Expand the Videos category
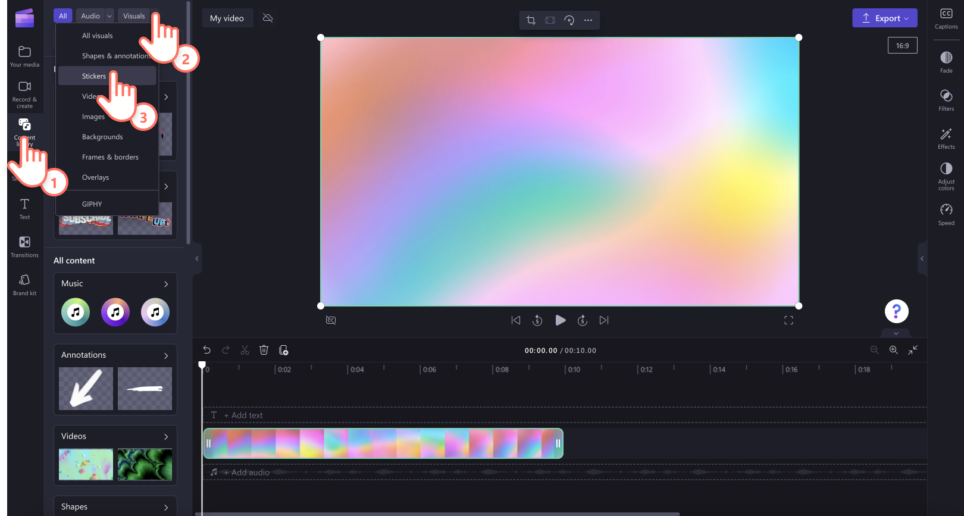This screenshot has height=516, width=964. click(x=166, y=436)
